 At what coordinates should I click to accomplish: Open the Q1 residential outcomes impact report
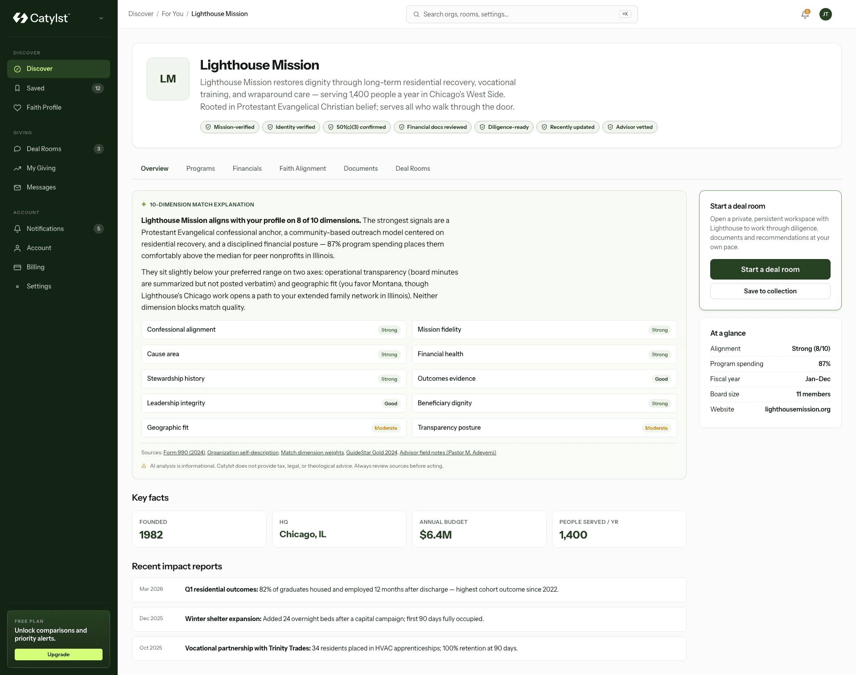409,589
